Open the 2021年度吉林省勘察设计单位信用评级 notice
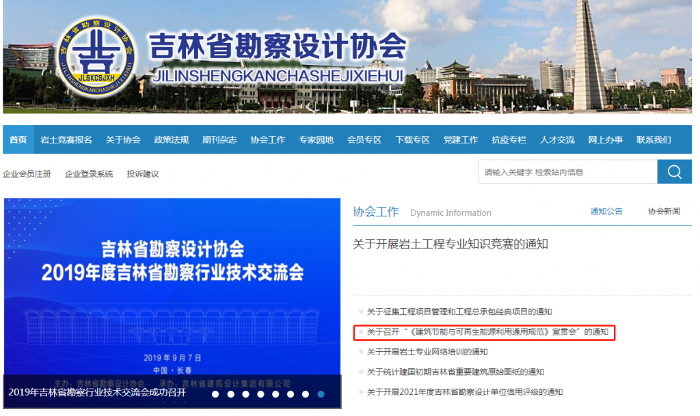This screenshot has height=416, width=700. click(x=465, y=392)
